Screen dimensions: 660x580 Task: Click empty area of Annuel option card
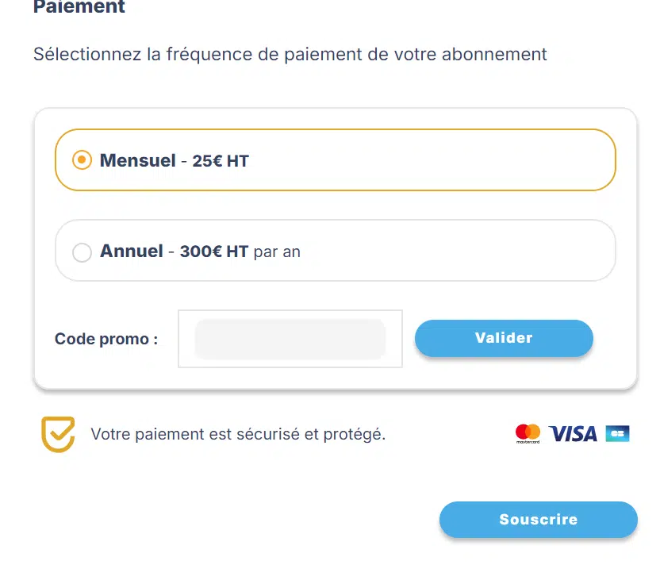pyautogui.click(x=455, y=251)
